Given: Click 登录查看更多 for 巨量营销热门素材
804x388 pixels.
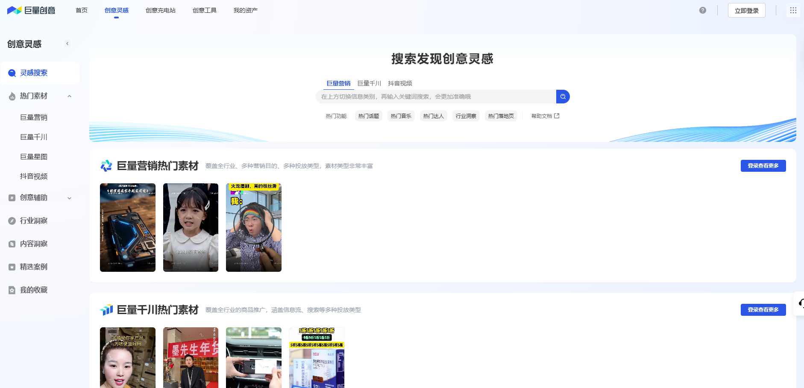Looking at the screenshot, I should tap(763, 166).
